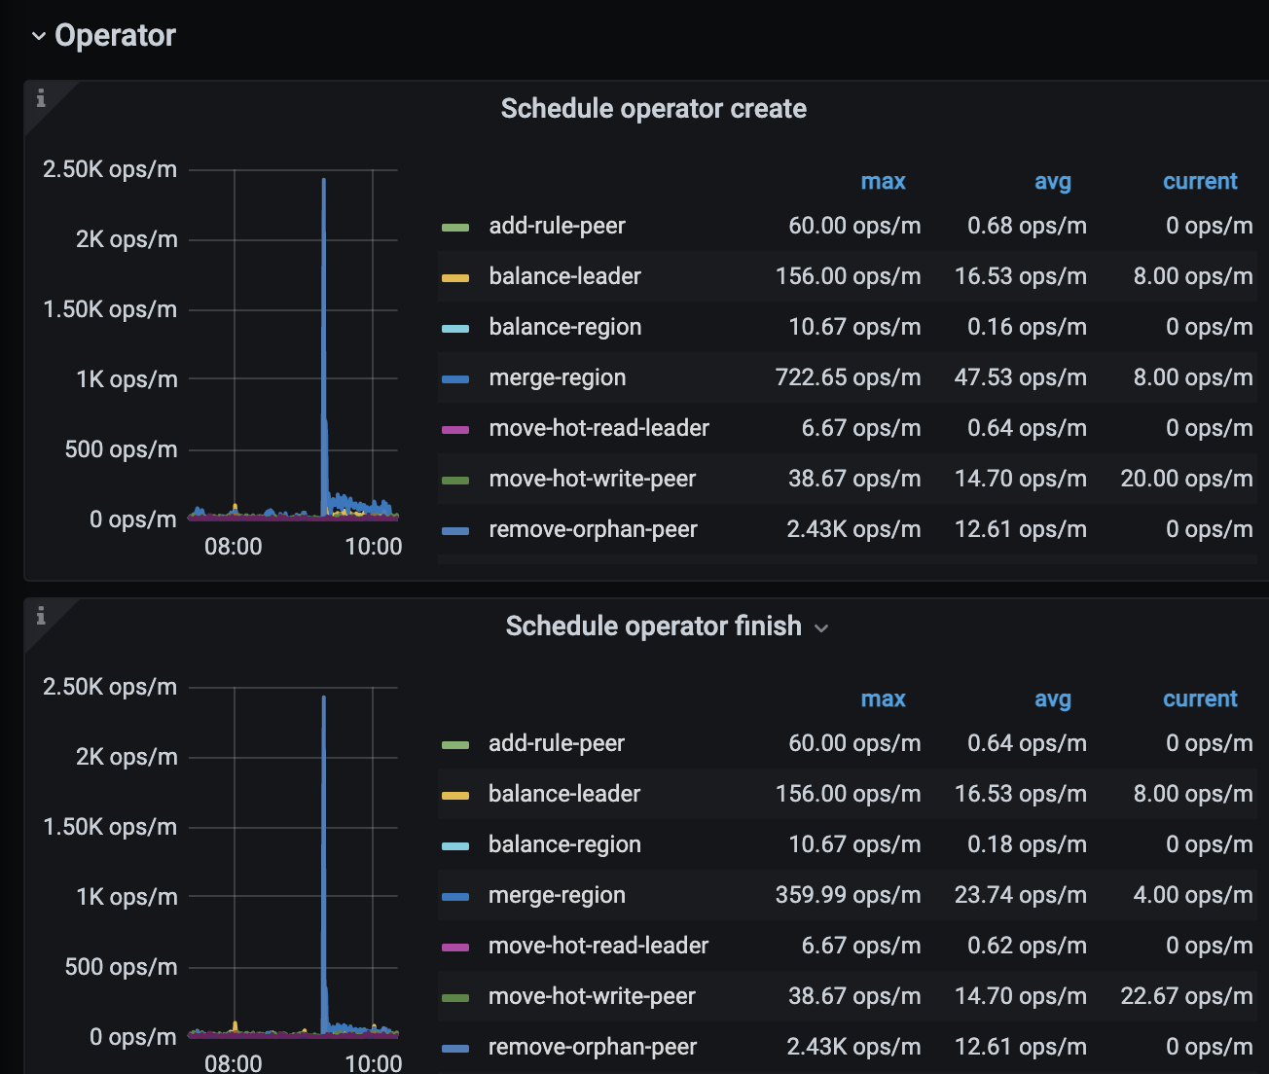Click info icon on Schedule operator finish panel

[x=41, y=616]
